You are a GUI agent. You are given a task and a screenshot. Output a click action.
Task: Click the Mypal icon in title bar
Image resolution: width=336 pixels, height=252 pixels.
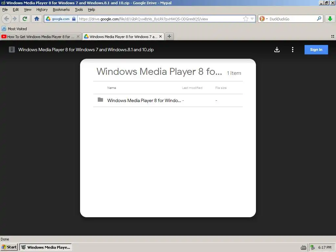[3, 3]
